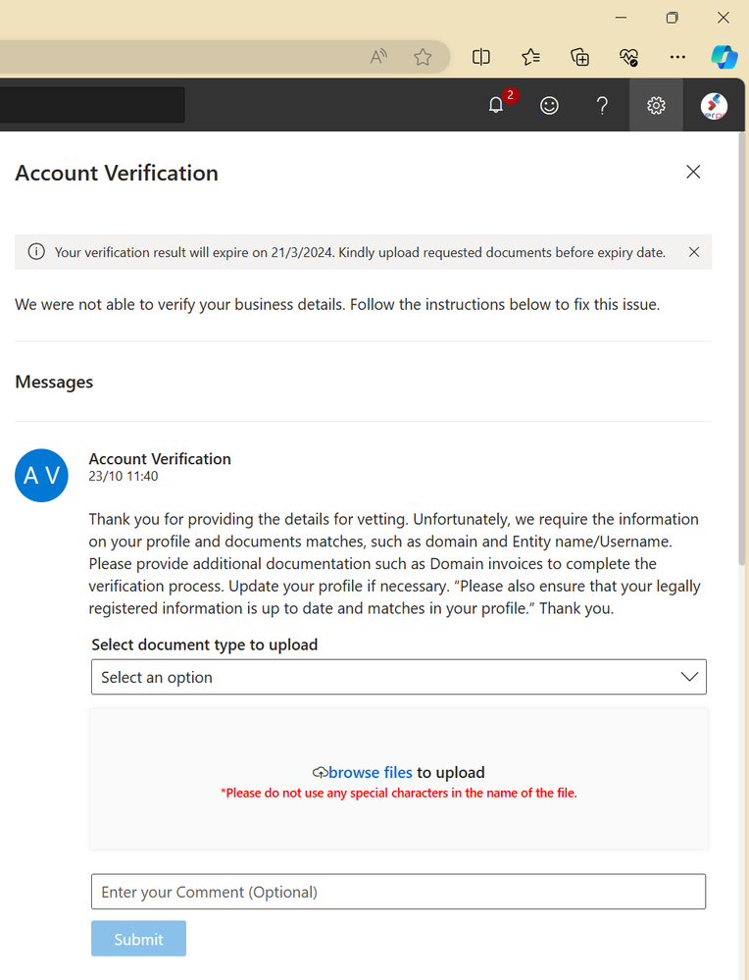Minimize the browser window
Screen dimensions: 749x980
click(x=621, y=18)
